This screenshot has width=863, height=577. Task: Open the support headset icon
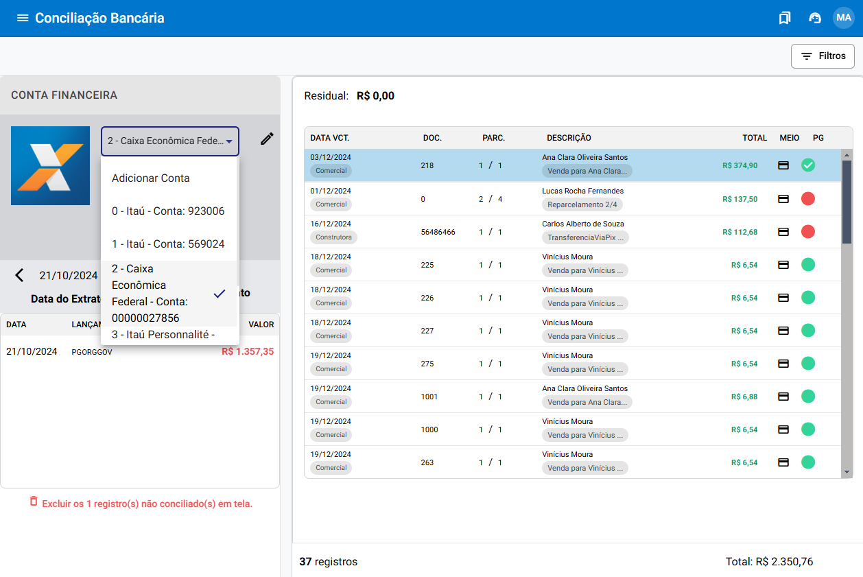point(815,18)
